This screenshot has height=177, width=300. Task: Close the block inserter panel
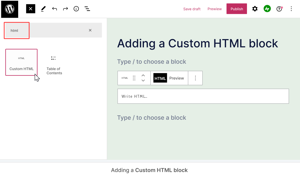(x=31, y=9)
